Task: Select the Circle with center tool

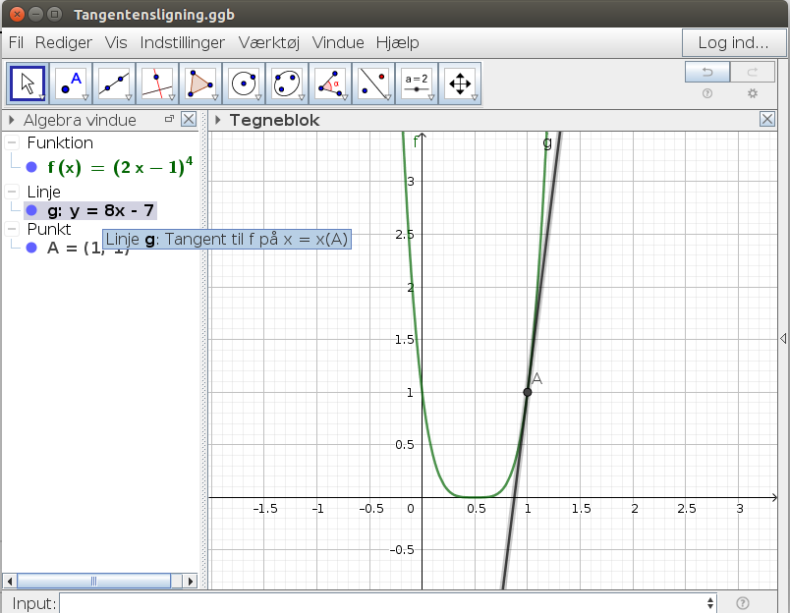Action: (x=244, y=84)
